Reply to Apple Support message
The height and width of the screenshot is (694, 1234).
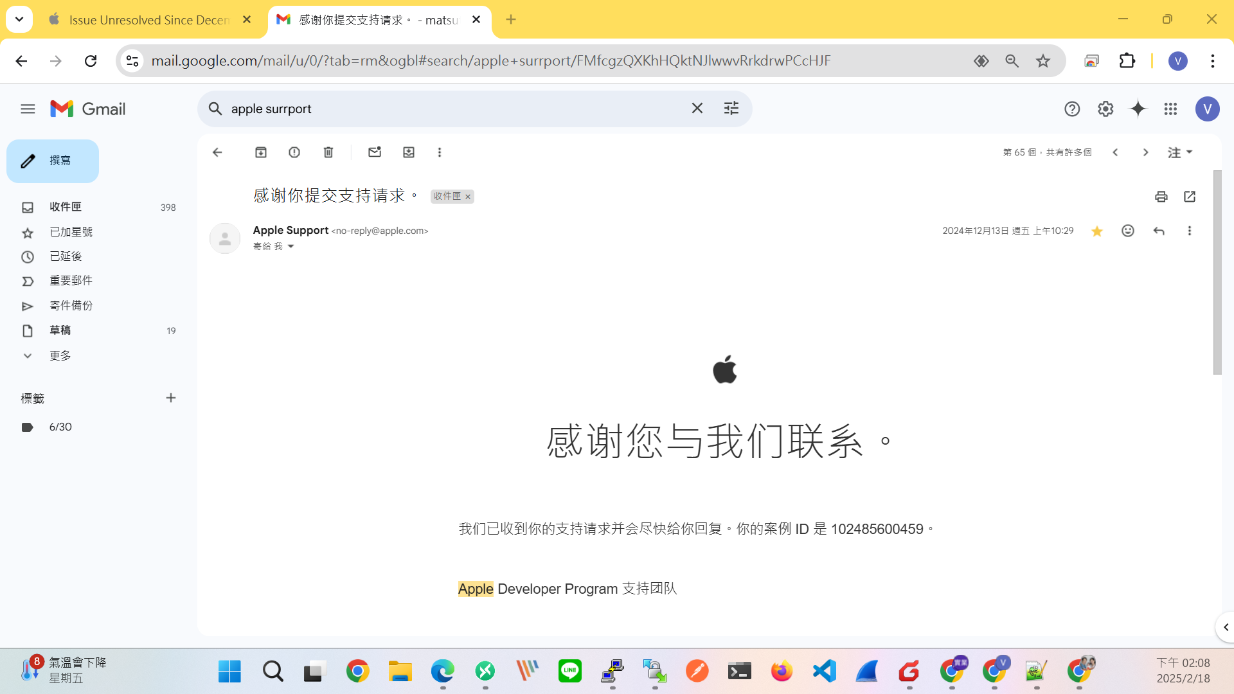tap(1159, 231)
